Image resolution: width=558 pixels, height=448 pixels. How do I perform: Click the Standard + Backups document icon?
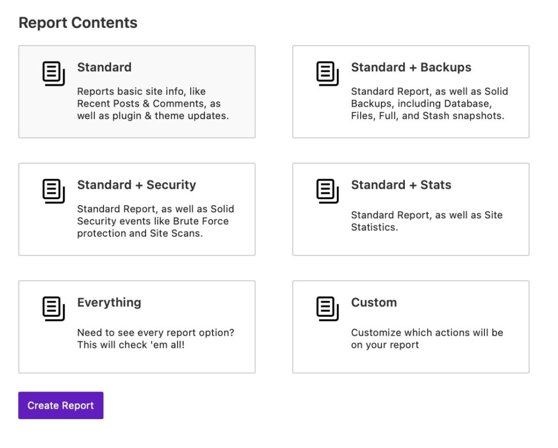pyautogui.click(x=327, y=73)
